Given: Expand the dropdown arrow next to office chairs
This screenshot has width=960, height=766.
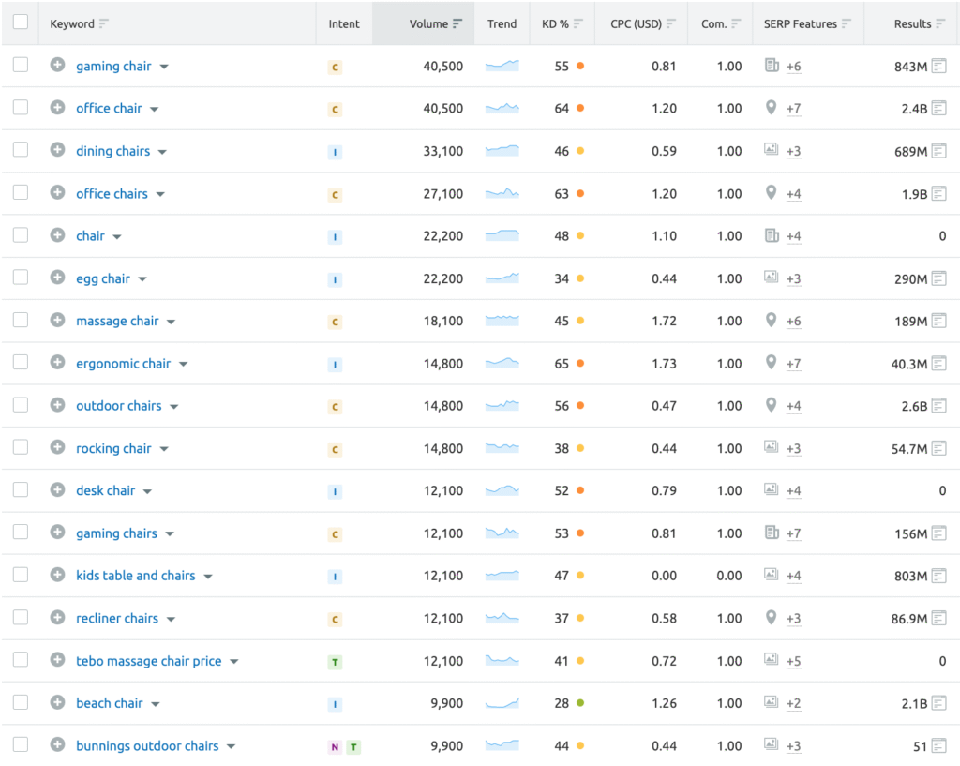Looking at the screenshot, I should pyautogui.click(x=160, y=195).
